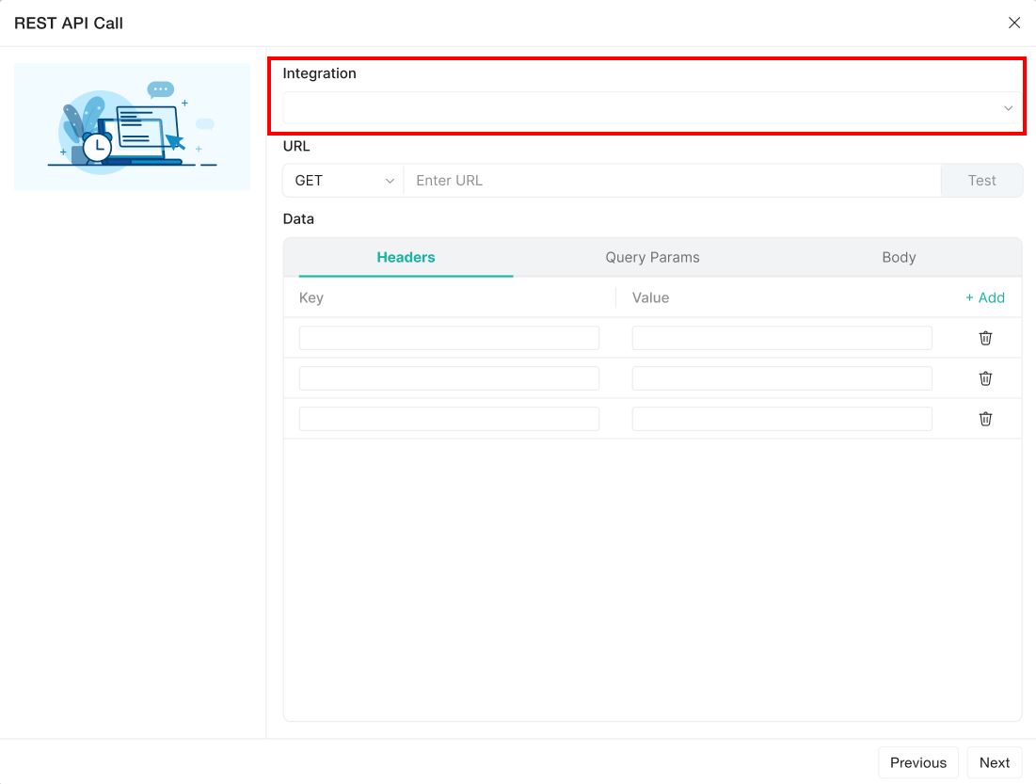Open the GET method dropdown
1036x784 pixels.
point(343,181)
